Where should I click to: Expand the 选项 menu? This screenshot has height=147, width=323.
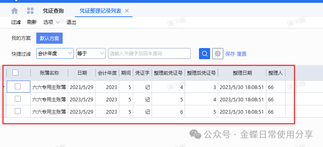tap(51, 22)
